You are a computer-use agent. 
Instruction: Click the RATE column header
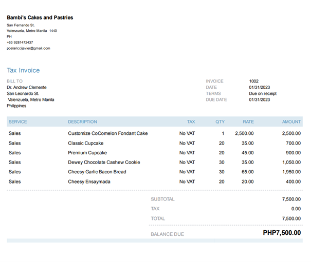click(x=248, y=122)
